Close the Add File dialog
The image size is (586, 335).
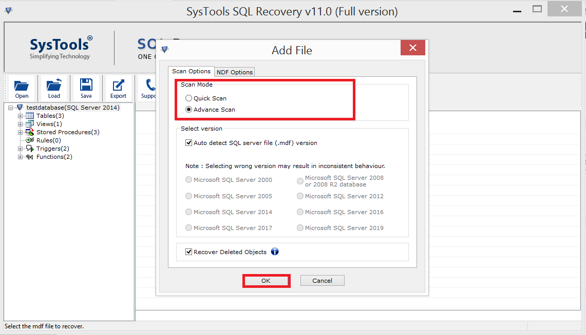412,48
